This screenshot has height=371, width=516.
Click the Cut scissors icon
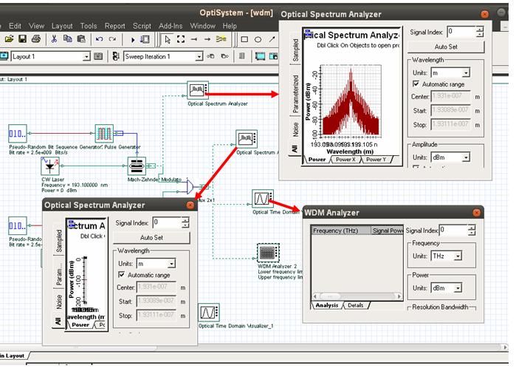54,39
